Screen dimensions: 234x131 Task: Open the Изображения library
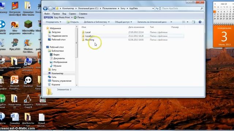[60, 62]
